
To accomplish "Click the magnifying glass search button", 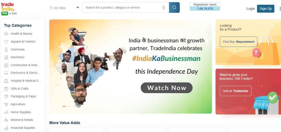I will (x=174, y=7).
